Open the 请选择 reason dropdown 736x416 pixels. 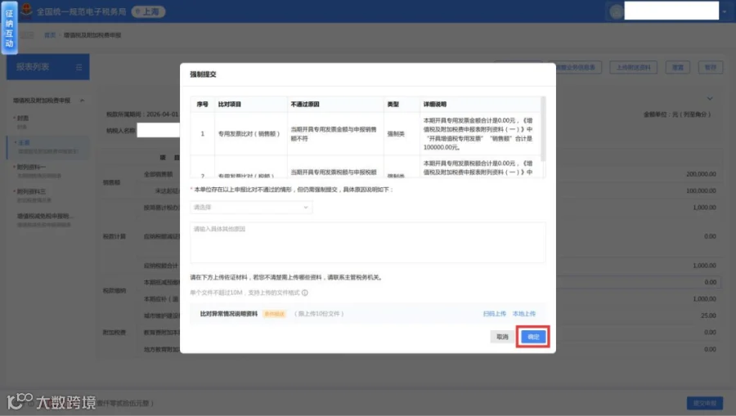coord(251,208)
